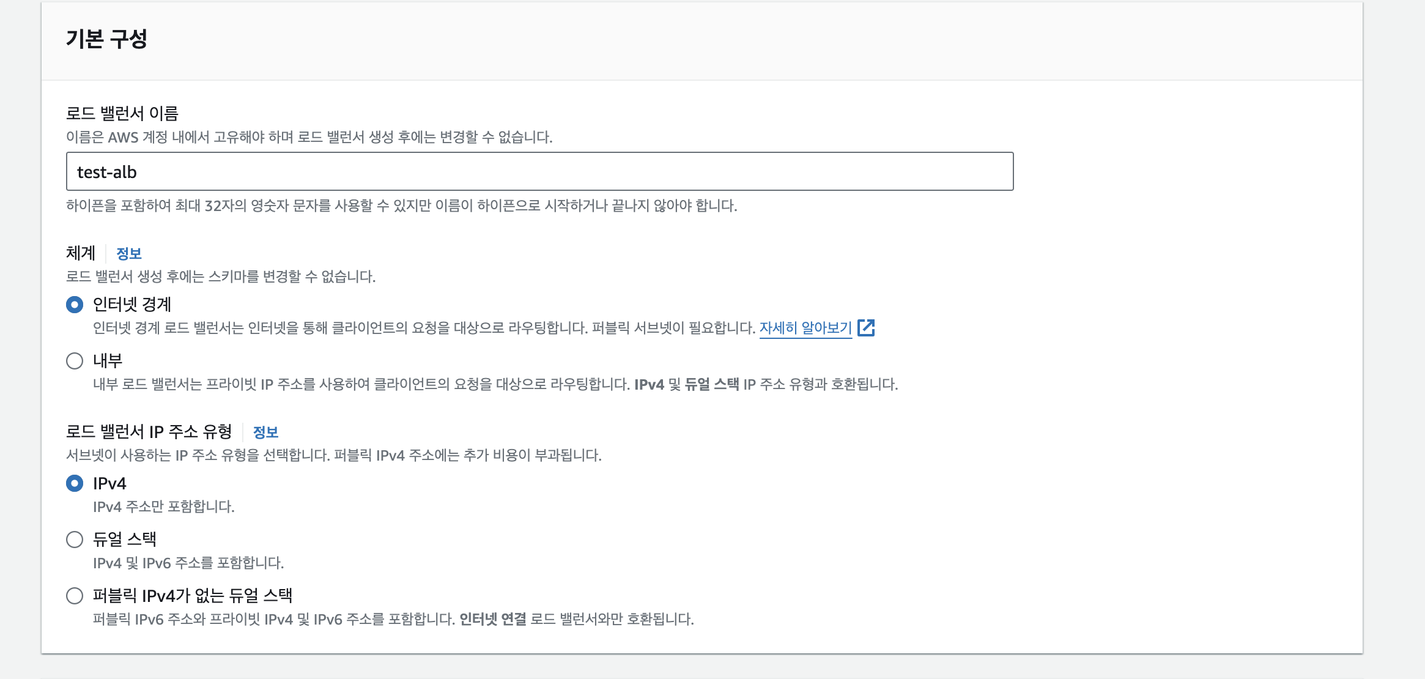Click the 32자 hyphen rule hint below name field
Screen dimensions: 1425x679
coord(401,206)
